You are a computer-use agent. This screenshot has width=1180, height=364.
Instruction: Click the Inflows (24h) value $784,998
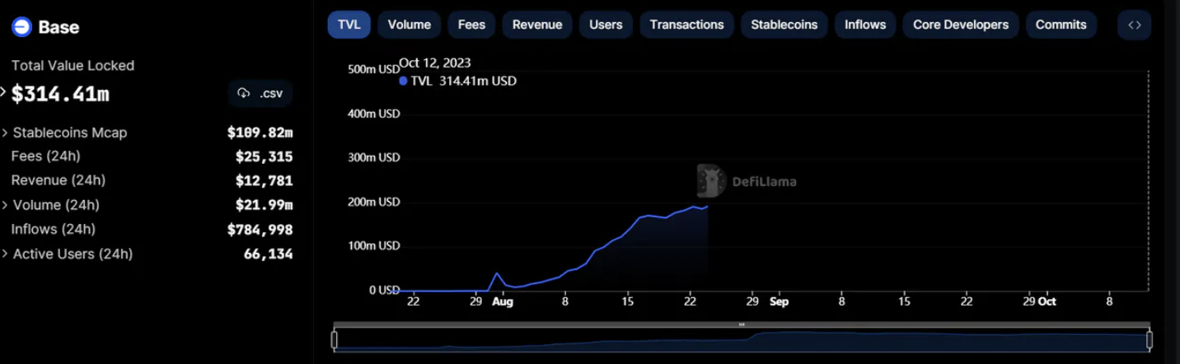pyautogui.click(x=260, y=230)
